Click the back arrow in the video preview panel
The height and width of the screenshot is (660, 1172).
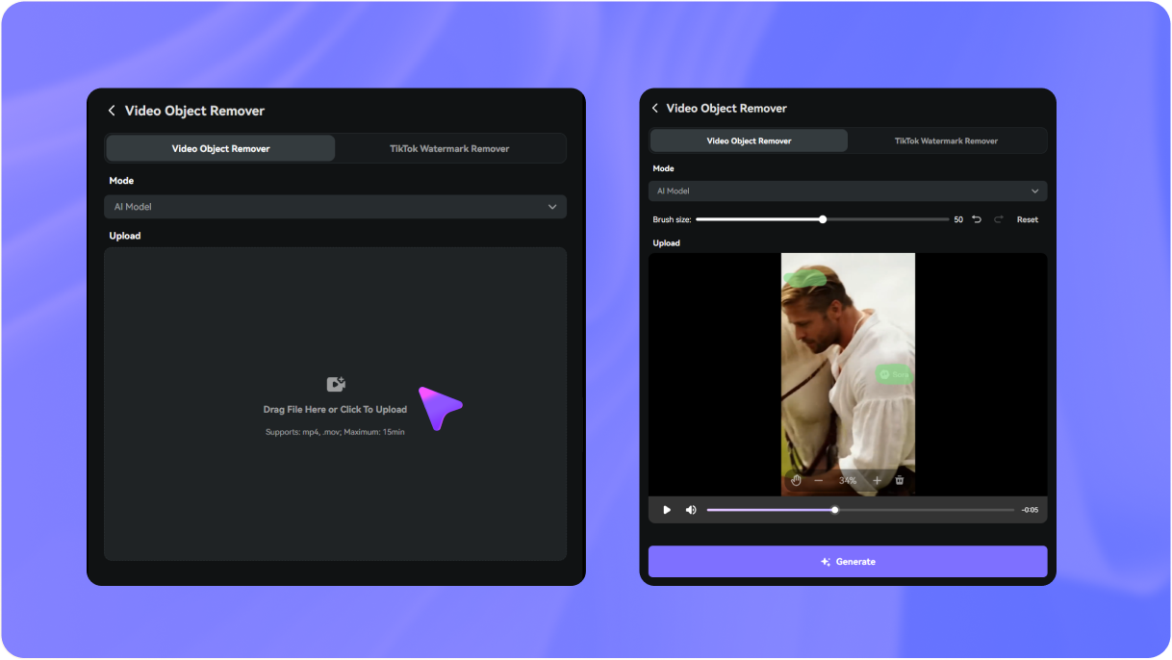(x=655, y=109)
